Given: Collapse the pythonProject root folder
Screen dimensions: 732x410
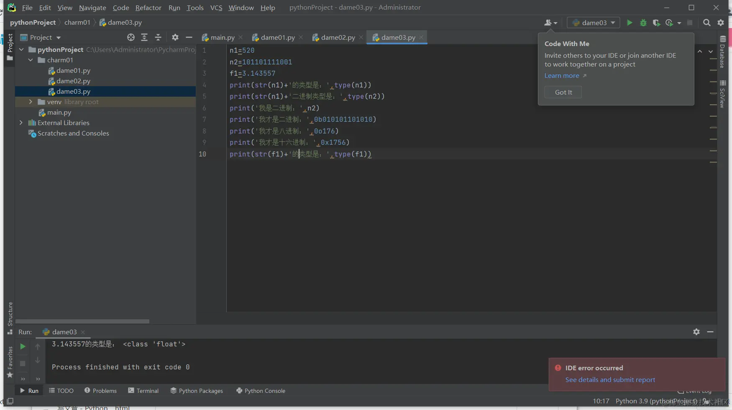Looking at the screenshot, I should [21, 49].
